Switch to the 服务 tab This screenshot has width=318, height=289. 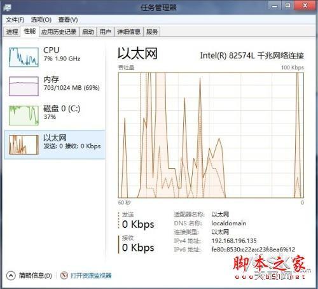pyautogui.click(x=152, y=32)
